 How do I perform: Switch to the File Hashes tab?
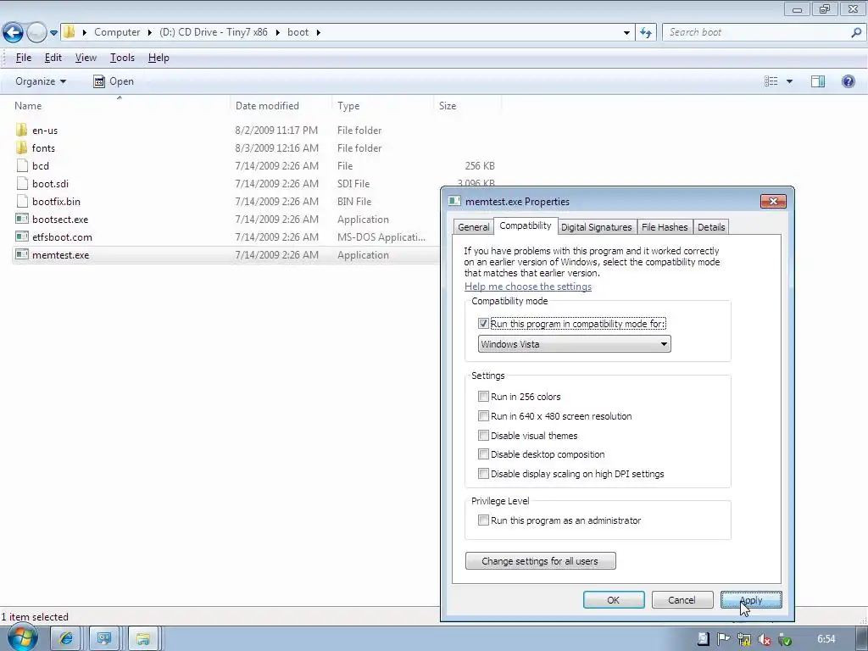[x=665, y=227]
